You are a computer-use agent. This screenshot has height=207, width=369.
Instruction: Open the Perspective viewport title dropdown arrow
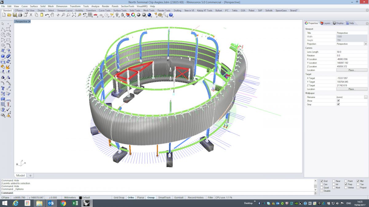point(30,21)
